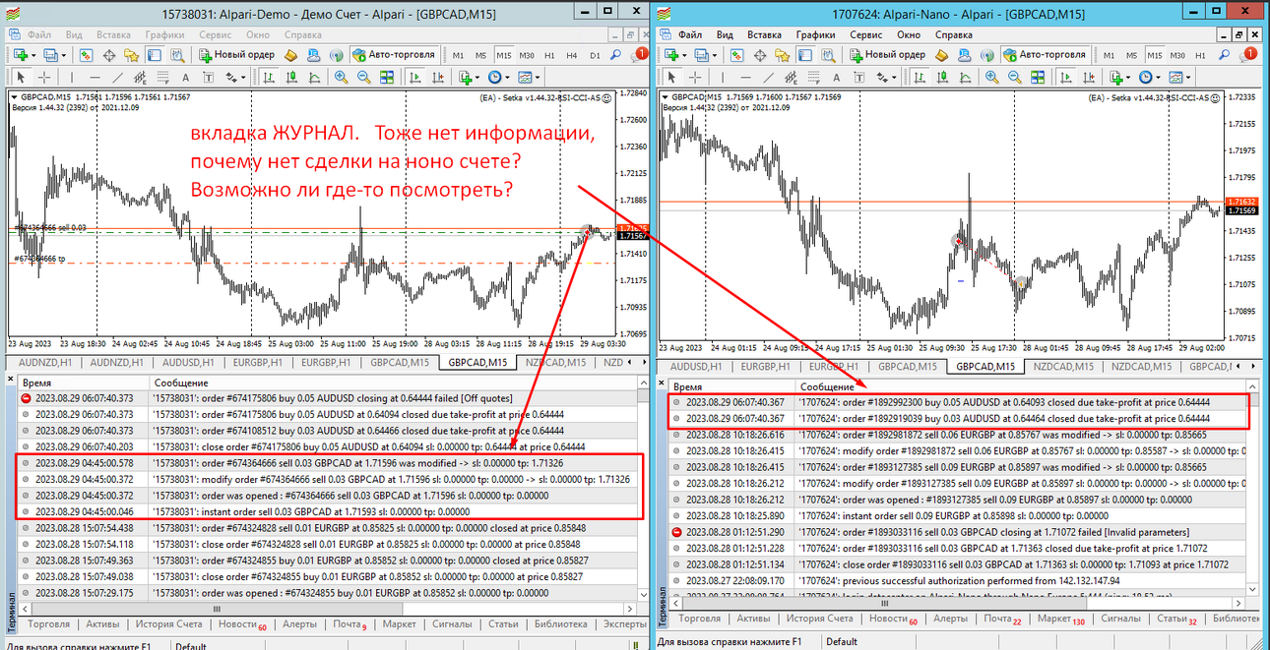Screen dimensions: 1270x650
Task: Open Почта tab in right terminal panel
Action: click(1002, 619)
